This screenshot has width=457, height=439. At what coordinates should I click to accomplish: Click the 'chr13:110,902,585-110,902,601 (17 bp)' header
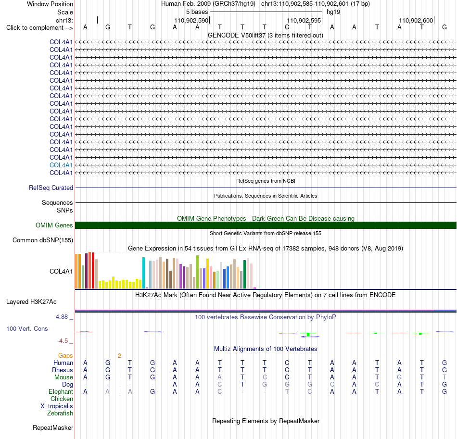[x=316, y=4]
